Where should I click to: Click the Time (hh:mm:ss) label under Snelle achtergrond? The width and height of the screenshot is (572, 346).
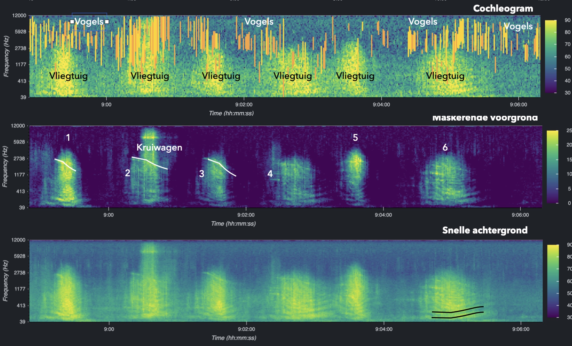click(x=234, y=338)
